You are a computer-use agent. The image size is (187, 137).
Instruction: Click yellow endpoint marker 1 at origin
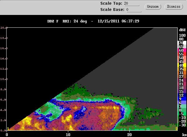pos(8,129)
